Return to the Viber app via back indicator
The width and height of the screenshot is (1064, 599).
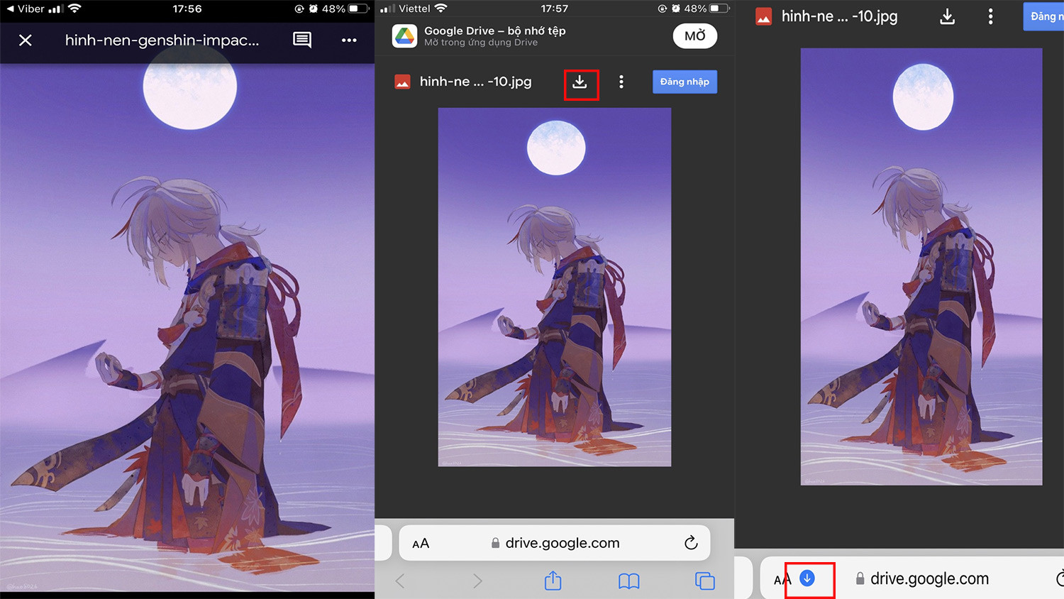coord(26,9)
